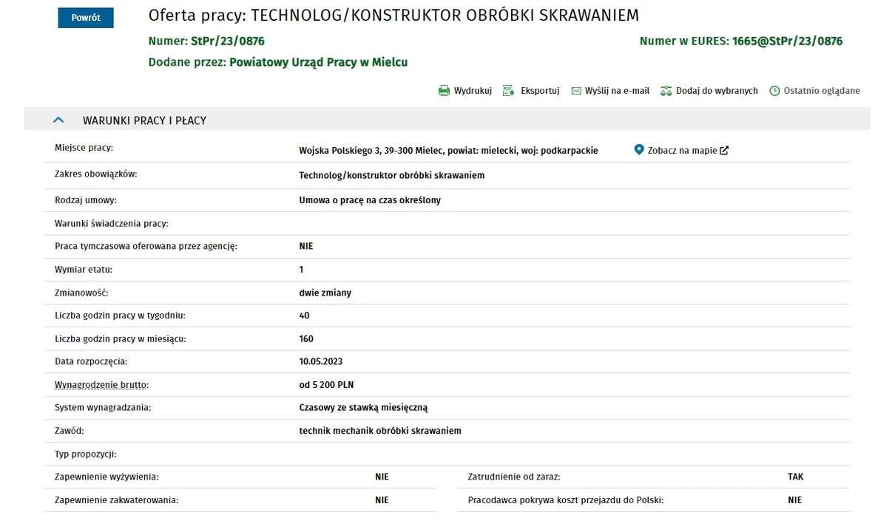Click the external link icon after Zobacz na mapie
Viewport: 895px width, 532px height.
(724, 151)
